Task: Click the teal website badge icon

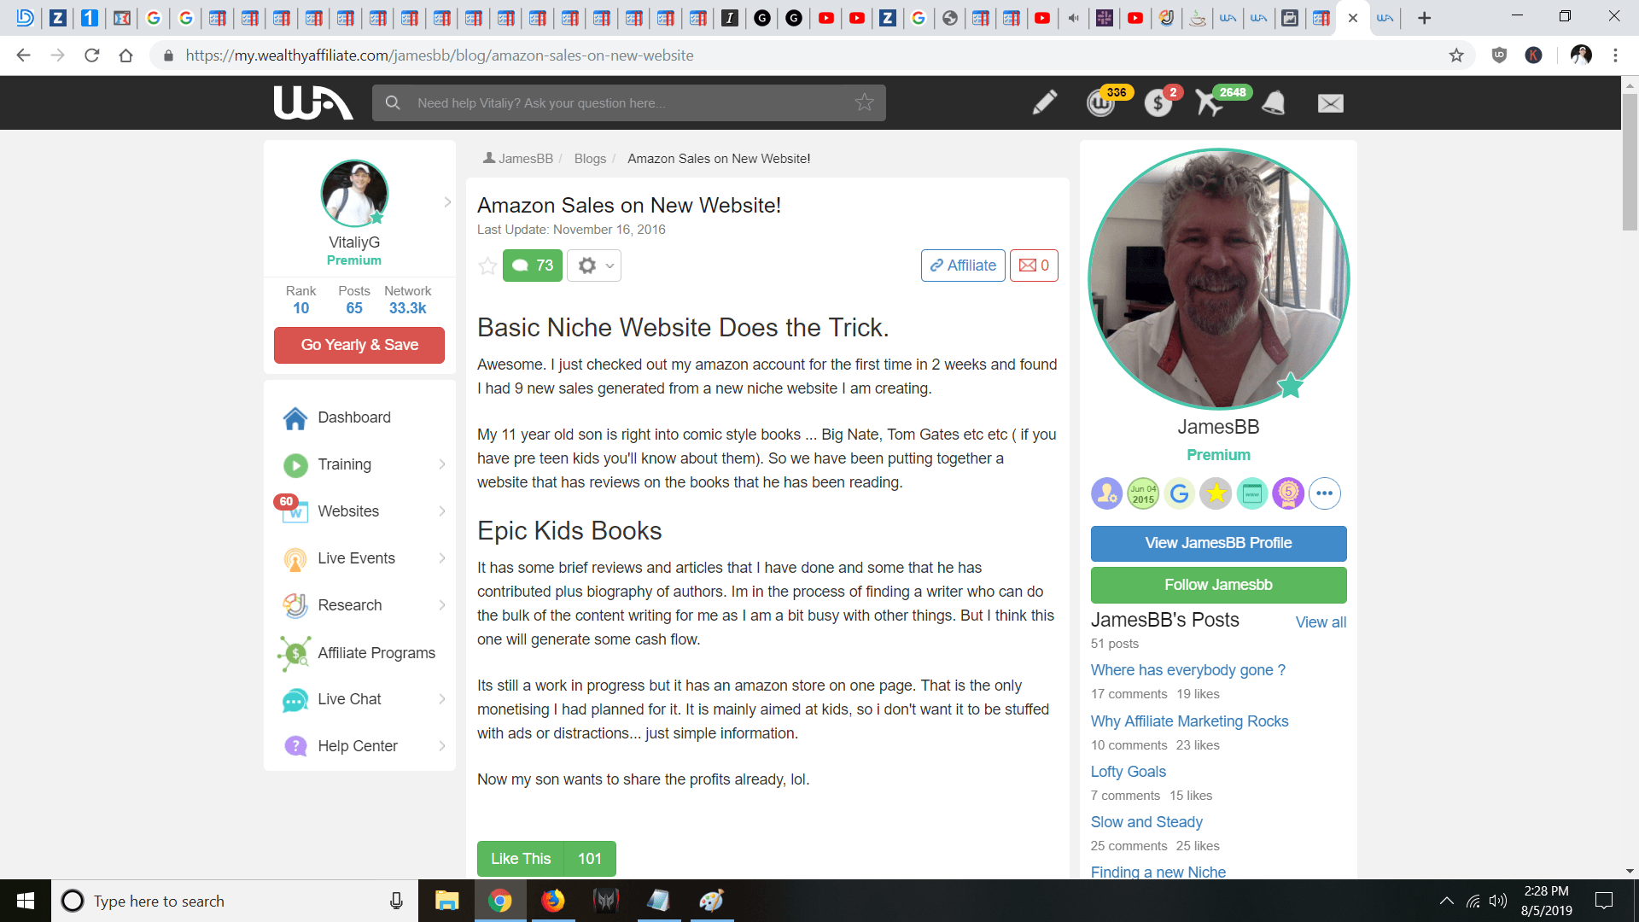Action: tap(1252, 493)
